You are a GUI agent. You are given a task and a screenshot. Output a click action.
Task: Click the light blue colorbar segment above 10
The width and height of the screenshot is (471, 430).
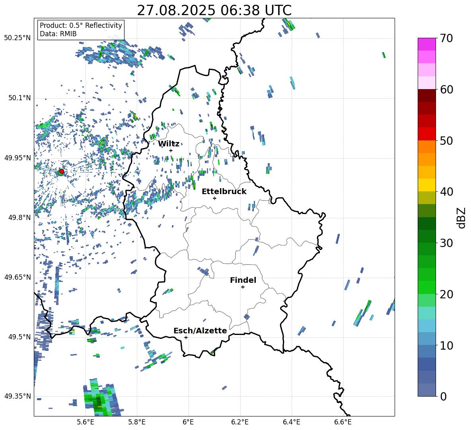[x=426, y=339]
